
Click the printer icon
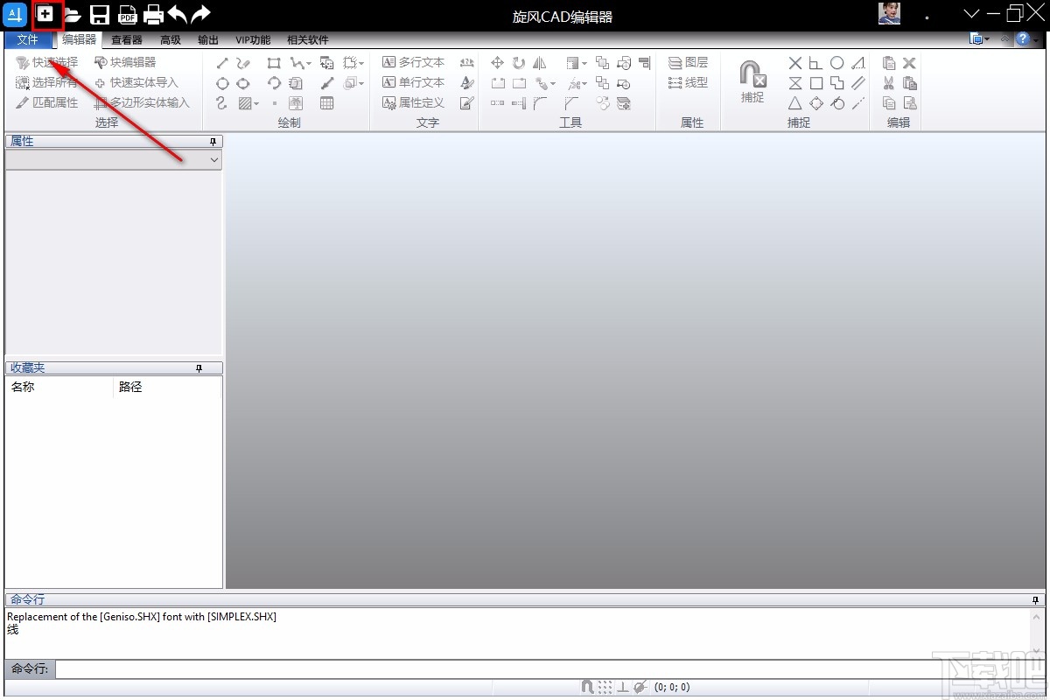coord(154,15)
